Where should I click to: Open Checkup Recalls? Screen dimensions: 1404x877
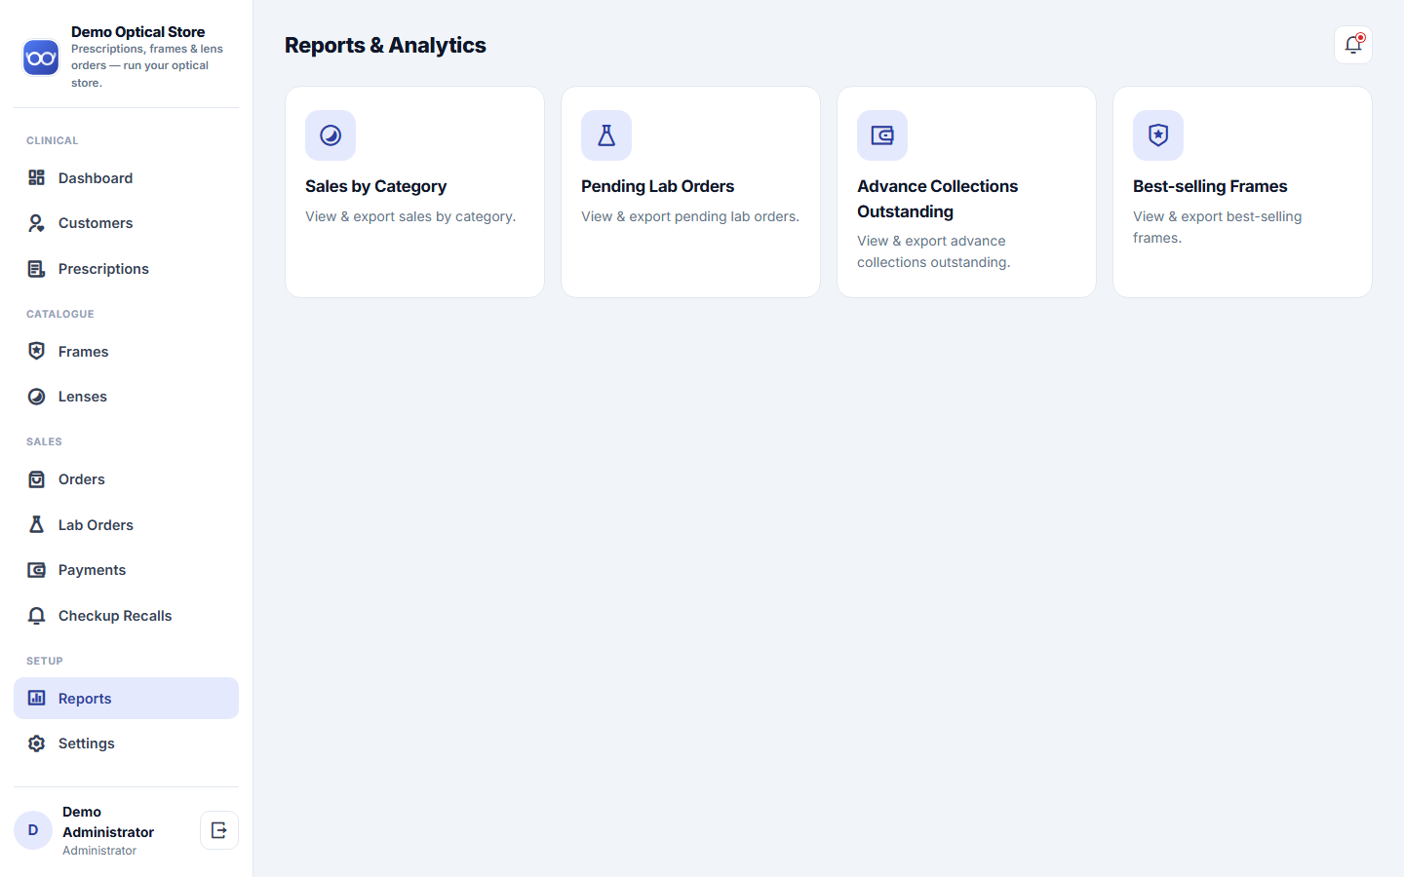click(126, 616)
